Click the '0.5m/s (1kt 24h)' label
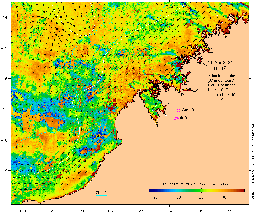This screenshot has height=213, width=257. pyautogui.click(x=221, y=95)
